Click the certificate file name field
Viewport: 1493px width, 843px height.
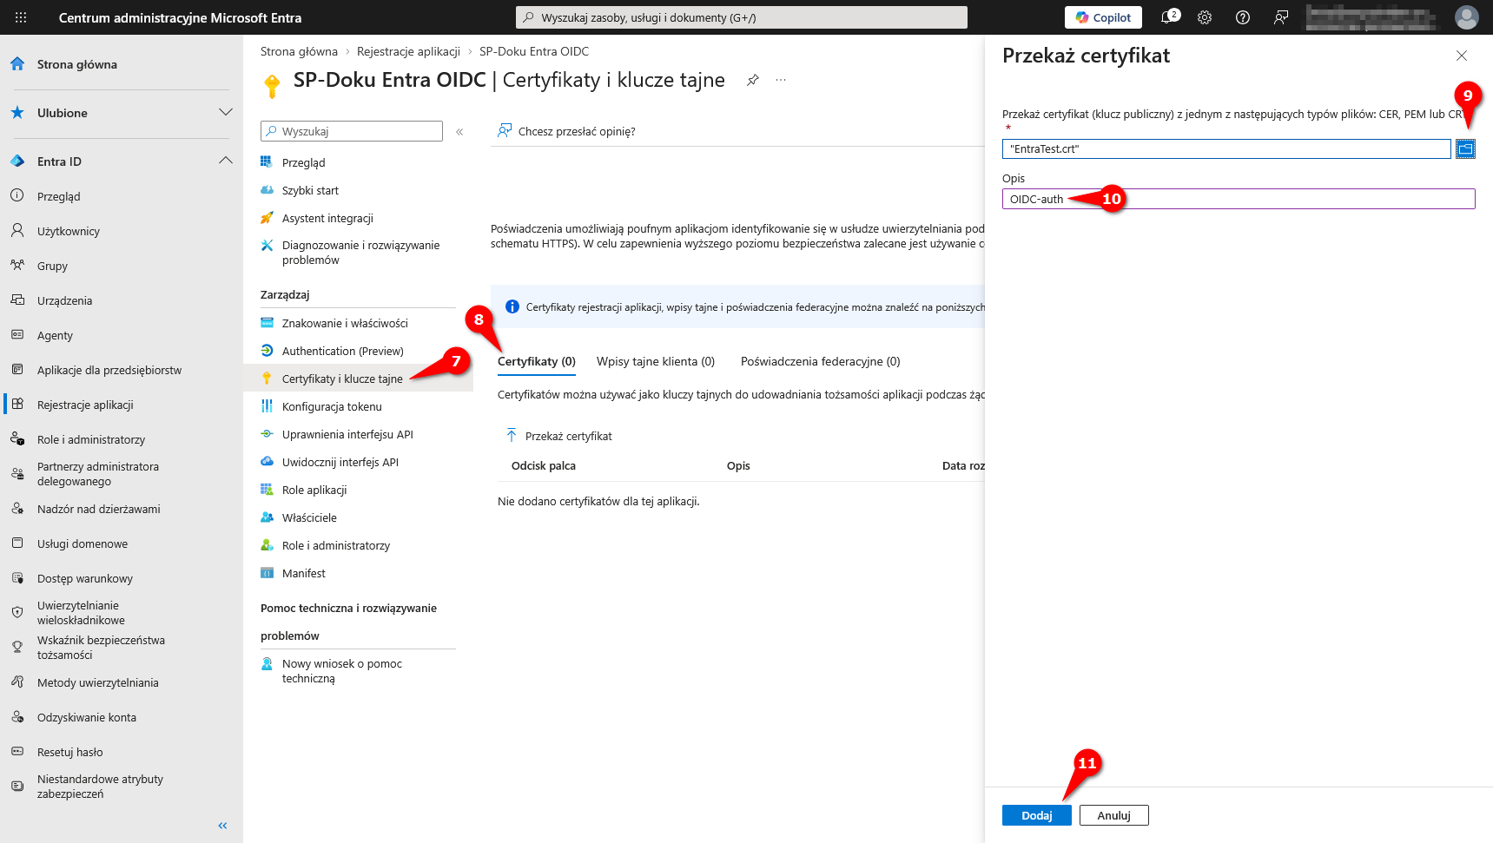pos(1226,149)
